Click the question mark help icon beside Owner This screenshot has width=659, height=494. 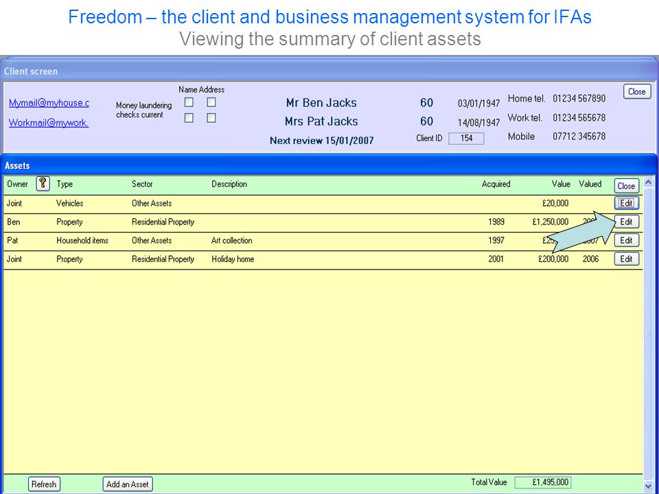point(43,184)
